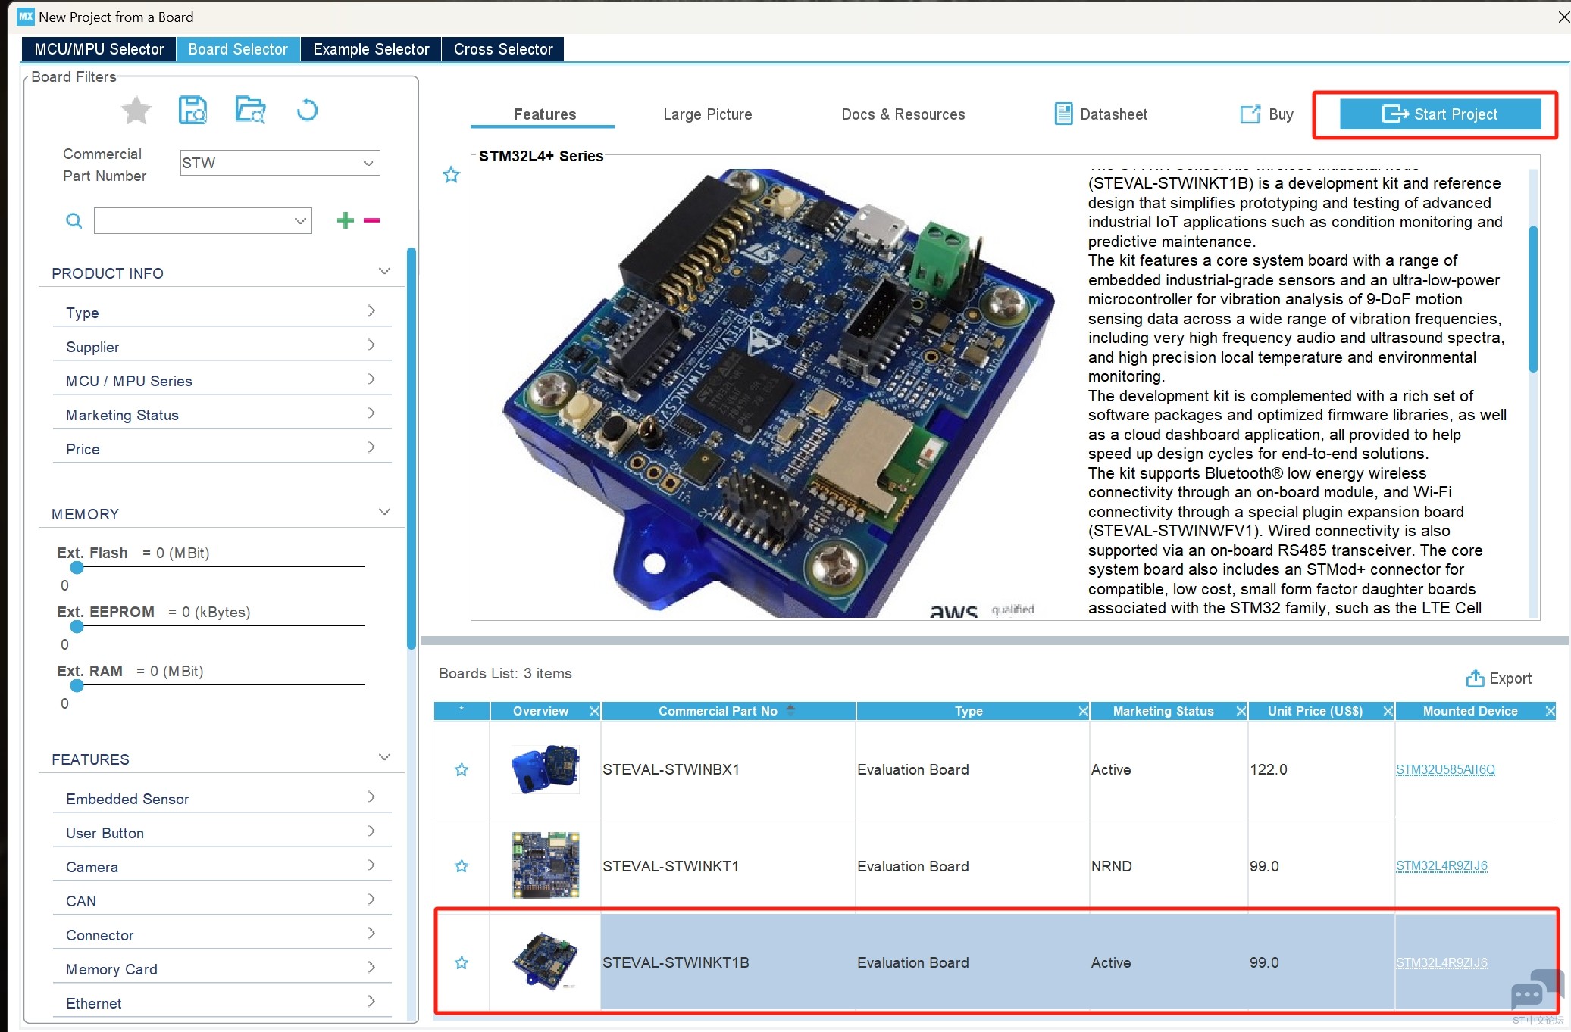The width and height of the screenshot is (1571, 1032).
Task: Select the STEVAL-STWINBX1 part number cell
Action: pyautogui.click(x=728, y=770)
